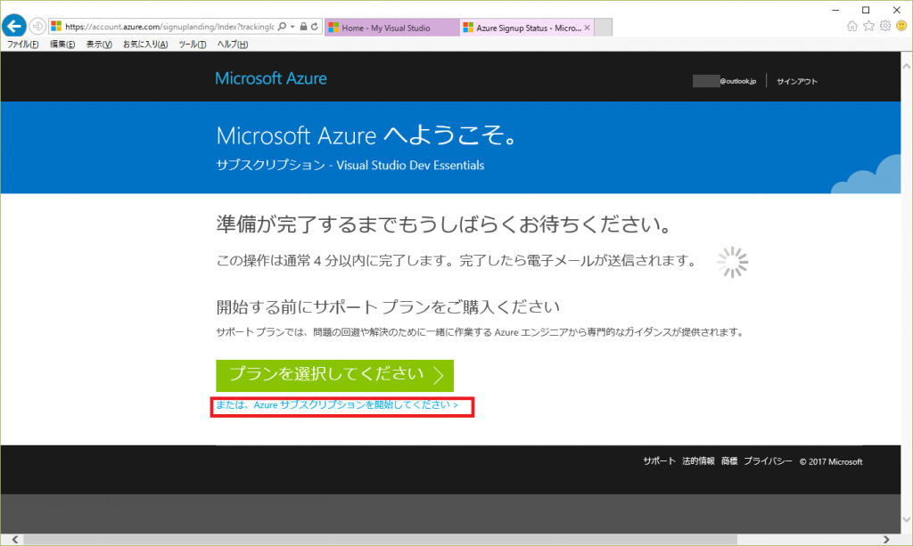Click horizontal scrollbar right arrow
Screen dimensions: 913x546
coord(886,540)
